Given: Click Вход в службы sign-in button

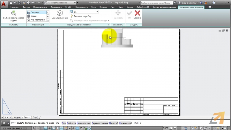Looking at the screenshot, I should 188,3.
